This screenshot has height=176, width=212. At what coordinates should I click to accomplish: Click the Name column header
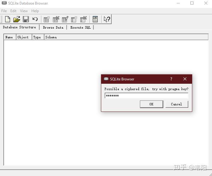[10, 37]
